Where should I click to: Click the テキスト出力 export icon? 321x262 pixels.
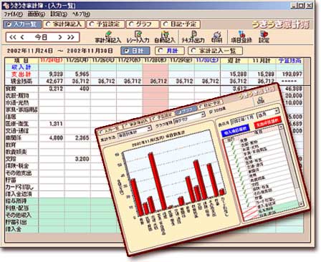coord(193,37)
